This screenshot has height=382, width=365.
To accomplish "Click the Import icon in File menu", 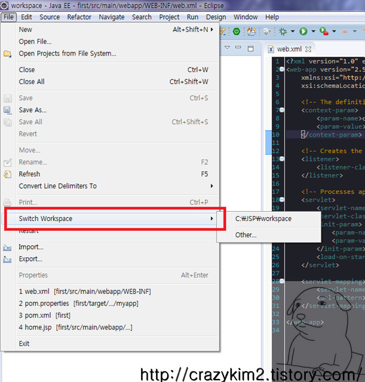I will [x=7, y=248].
